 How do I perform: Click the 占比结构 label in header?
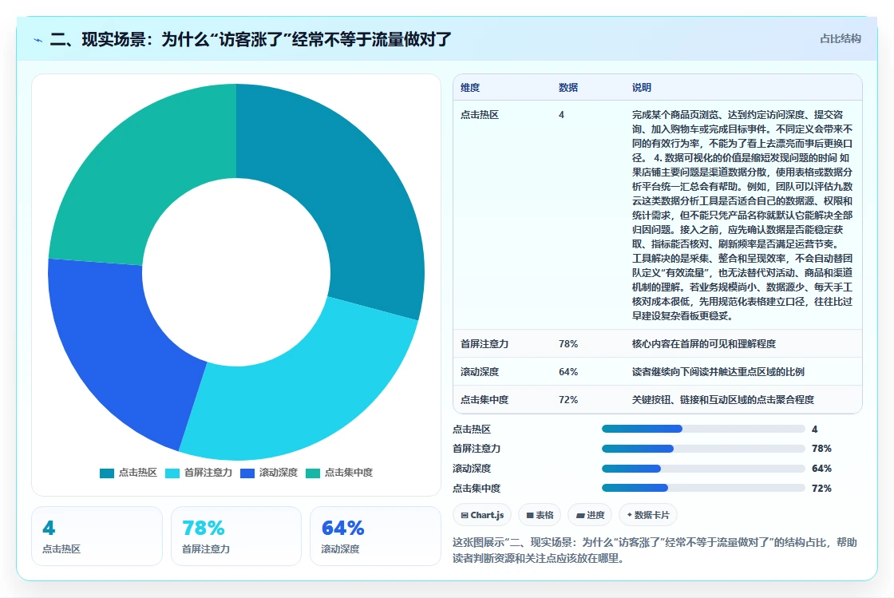click(840, 39)
